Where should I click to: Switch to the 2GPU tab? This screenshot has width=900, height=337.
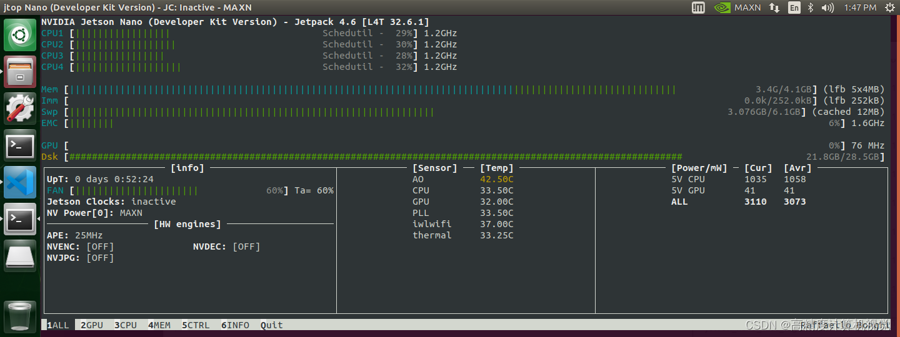coord(92,325)
